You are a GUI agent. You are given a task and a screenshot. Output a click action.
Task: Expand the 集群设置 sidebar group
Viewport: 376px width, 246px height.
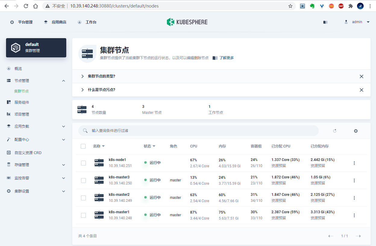click(x=64, y=191)
